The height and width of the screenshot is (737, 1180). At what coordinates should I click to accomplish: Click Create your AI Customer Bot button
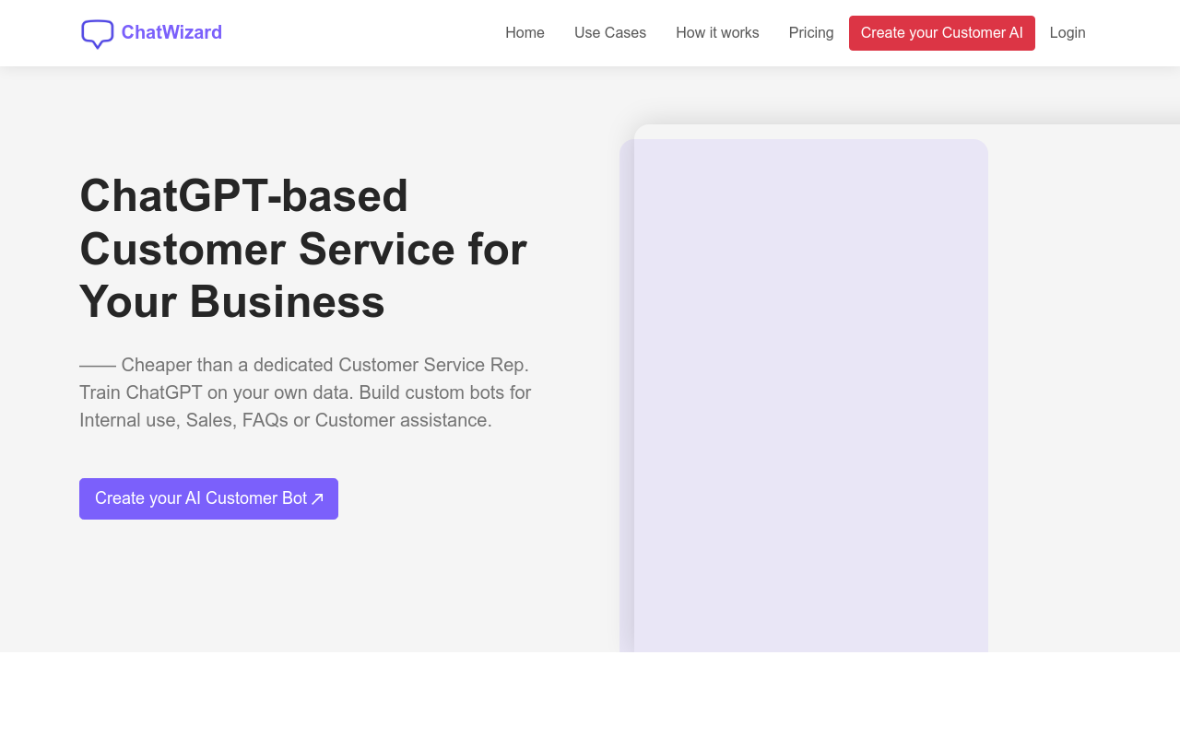[208, 498]
